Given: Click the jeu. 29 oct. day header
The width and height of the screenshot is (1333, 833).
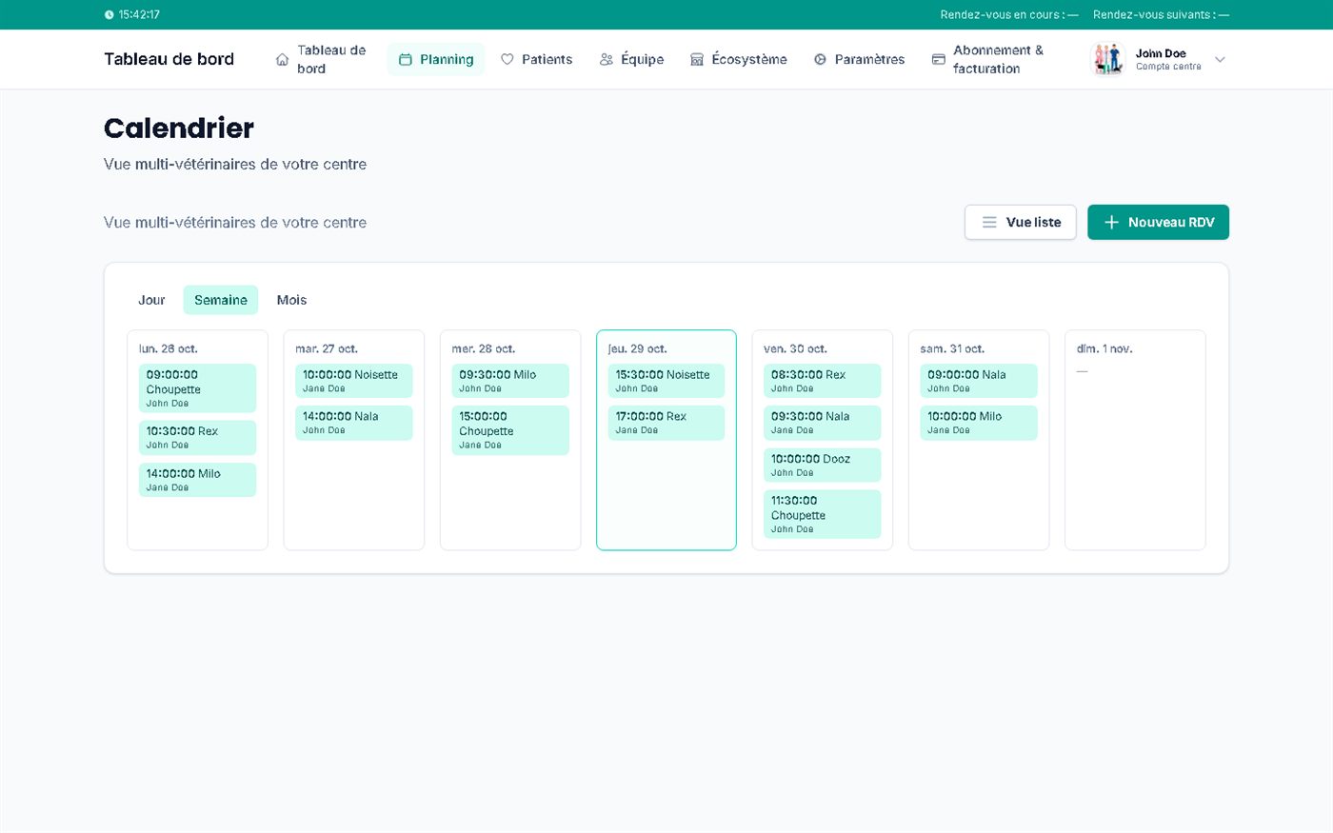Looking at the screenshot, I should (637, 349).
